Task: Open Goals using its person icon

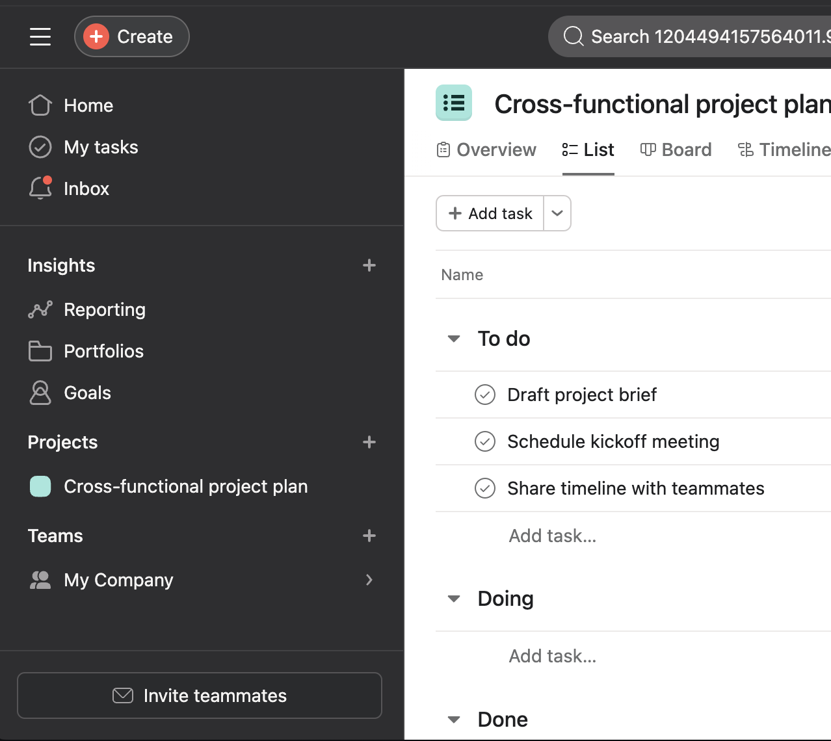Action: (x=40, y=393)
